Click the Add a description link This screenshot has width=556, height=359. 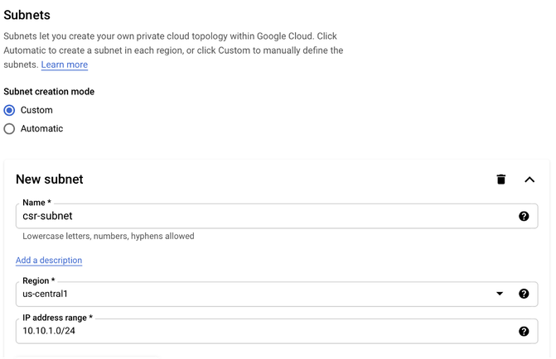point(49,261)
